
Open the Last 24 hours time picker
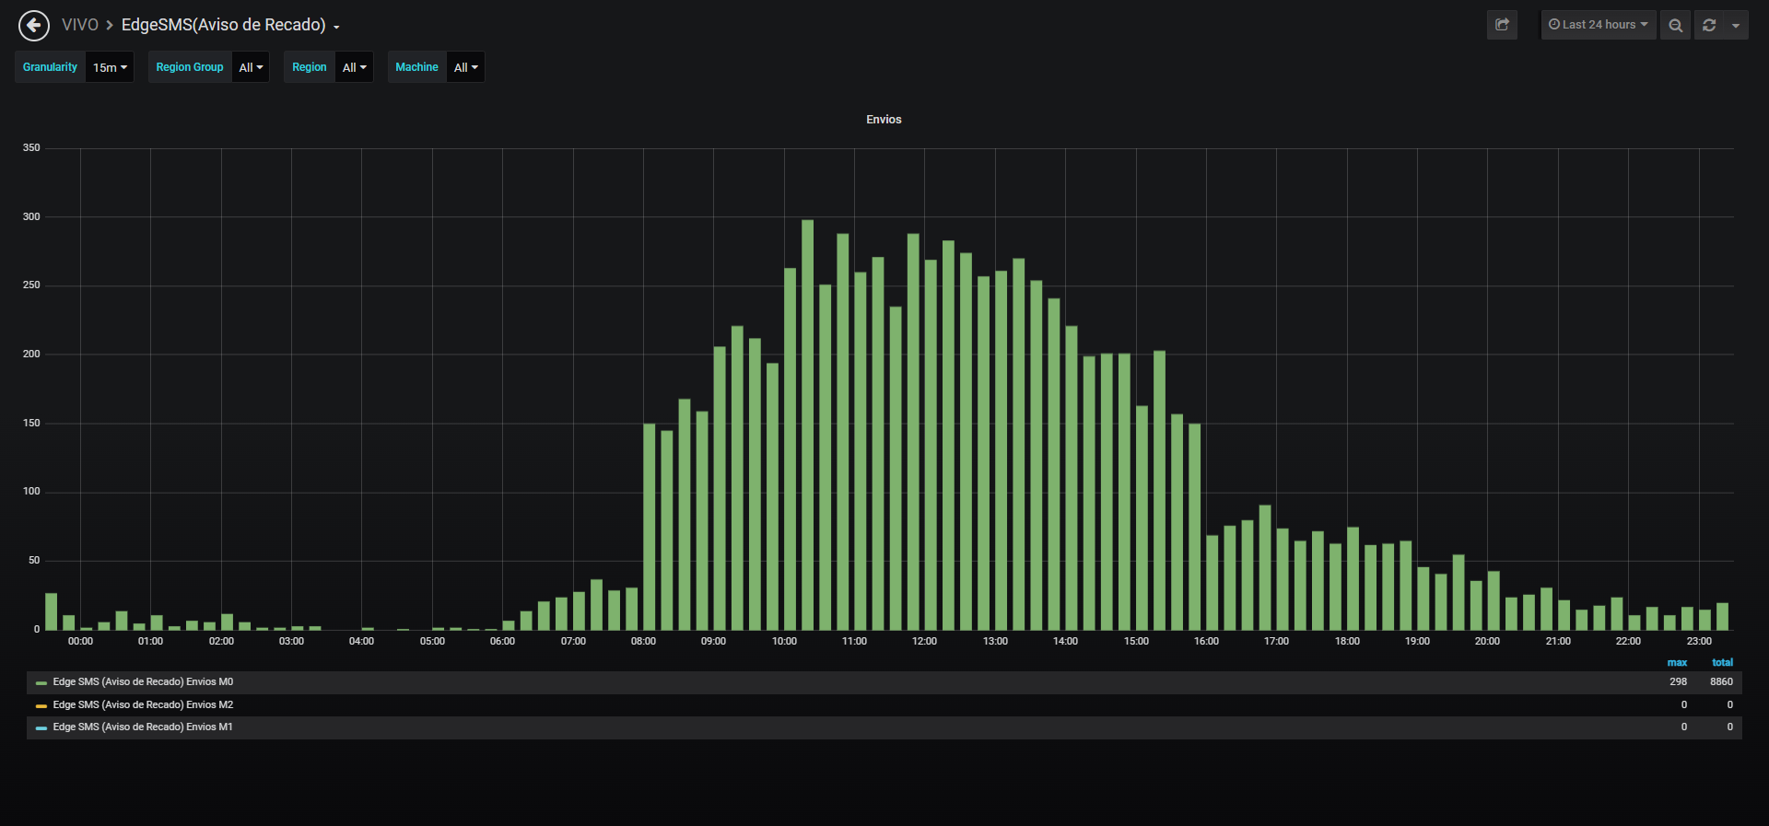tap(1599, 25)
